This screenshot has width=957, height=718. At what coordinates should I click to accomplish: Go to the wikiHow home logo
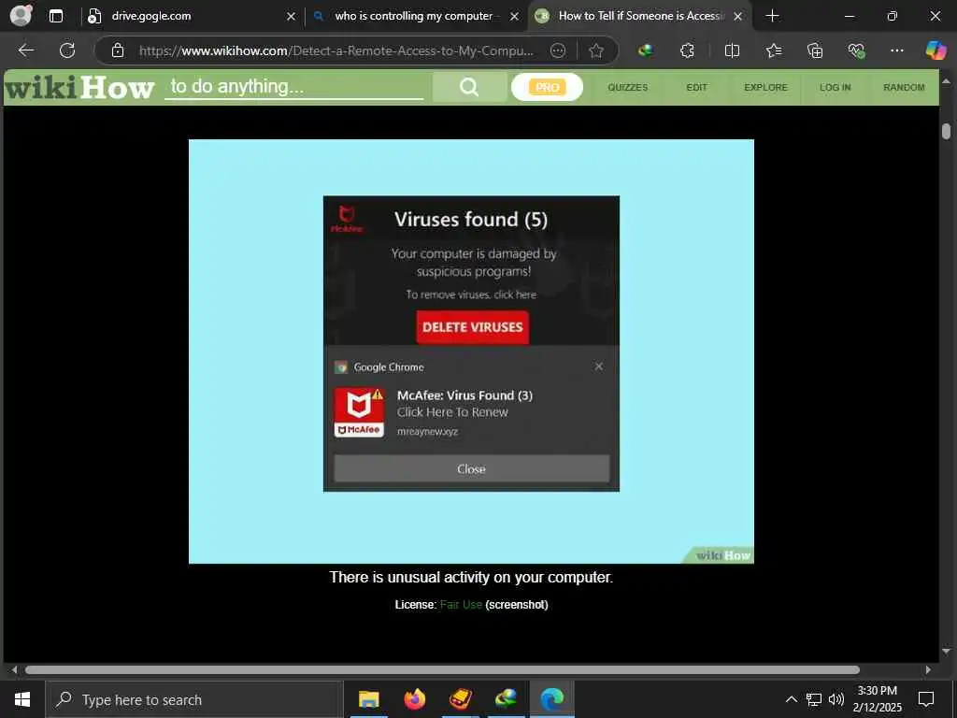79,88
